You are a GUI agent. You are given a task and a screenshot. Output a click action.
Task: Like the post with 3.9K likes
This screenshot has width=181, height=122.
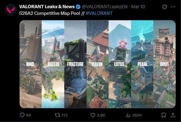(x=98, y=115)
